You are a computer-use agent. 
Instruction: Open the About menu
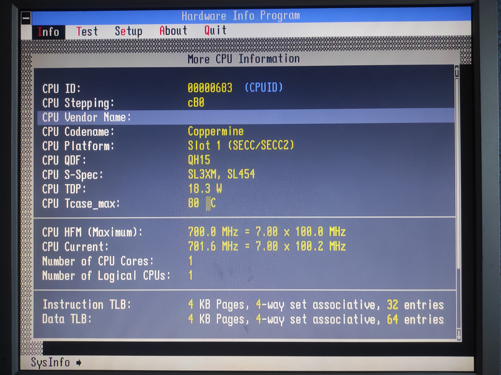(x=173, y=31)
